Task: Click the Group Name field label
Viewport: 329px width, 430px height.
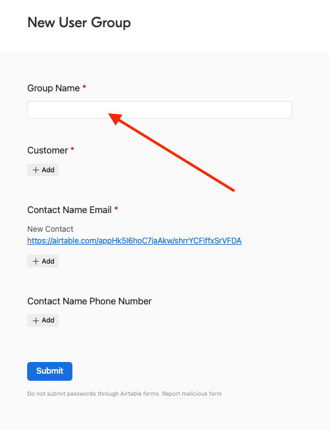Action: tap(54, 88)
